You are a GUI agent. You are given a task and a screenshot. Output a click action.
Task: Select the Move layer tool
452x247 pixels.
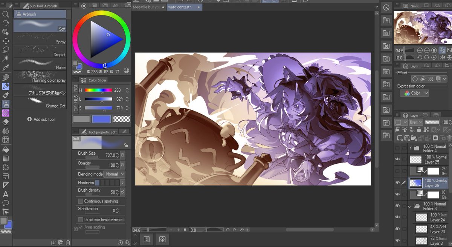pyautogui.click(x=6, y=41)
